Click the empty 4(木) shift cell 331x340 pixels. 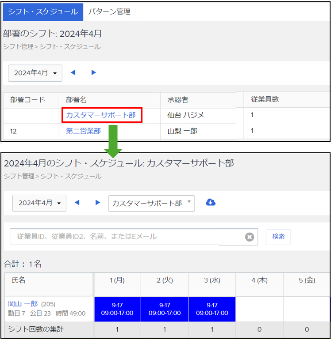(x=259, y=309)
